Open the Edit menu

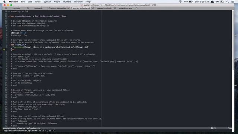pos(30,1)
